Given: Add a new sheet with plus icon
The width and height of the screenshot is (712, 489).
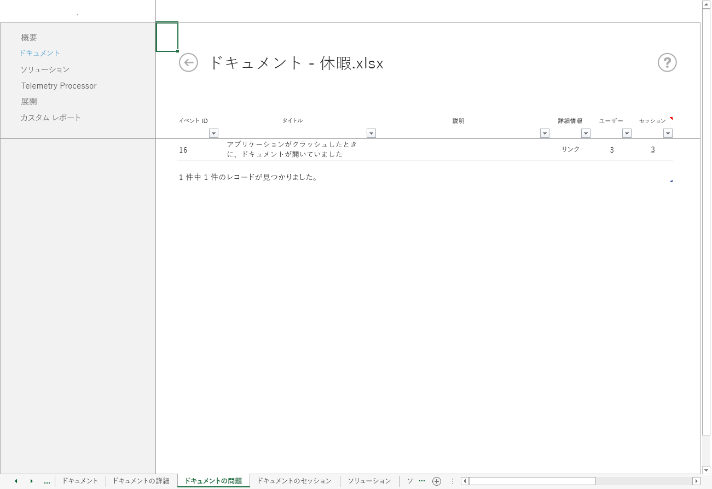Looking at the screenshot, I should click(x=436, y=481).
